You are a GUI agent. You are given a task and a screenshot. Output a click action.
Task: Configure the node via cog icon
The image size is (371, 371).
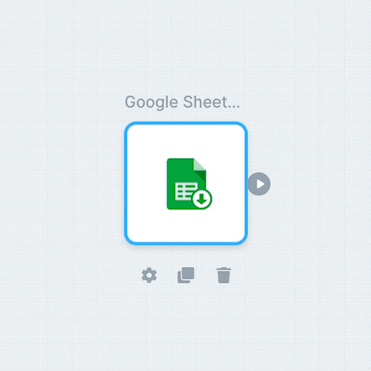click(x=149, y=275)
